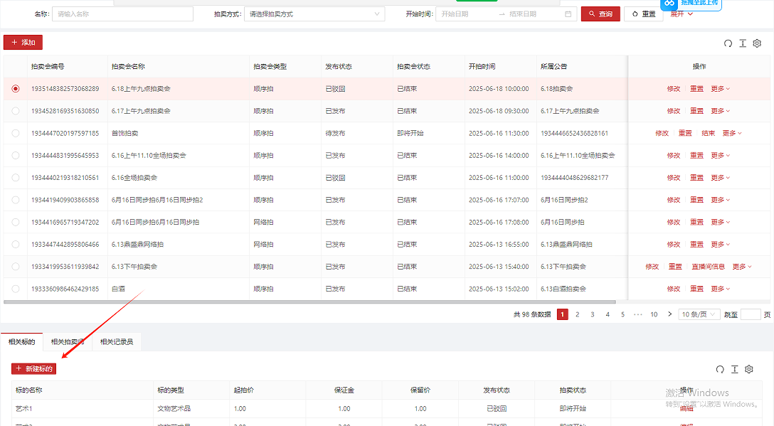Screen dimensions: 774x426
Task: Select radio for 6.16上午11.10全场拍卖会 row
Action: point(16,156)
